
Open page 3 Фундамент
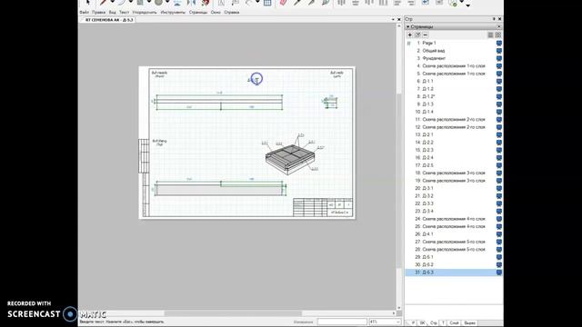[x=434, y=58]
